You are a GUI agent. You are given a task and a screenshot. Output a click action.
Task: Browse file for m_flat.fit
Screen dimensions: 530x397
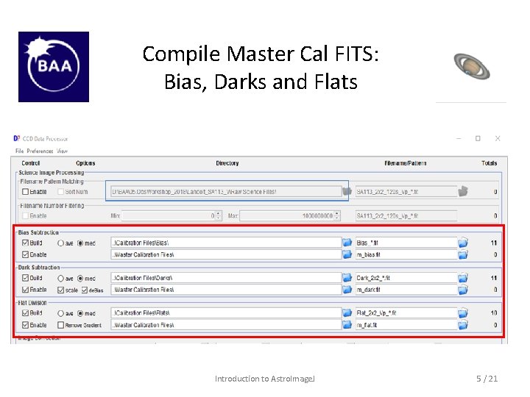pyautogui.click(x=463, y=324)
